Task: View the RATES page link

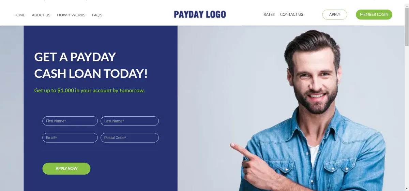Action: coord(269,14)
